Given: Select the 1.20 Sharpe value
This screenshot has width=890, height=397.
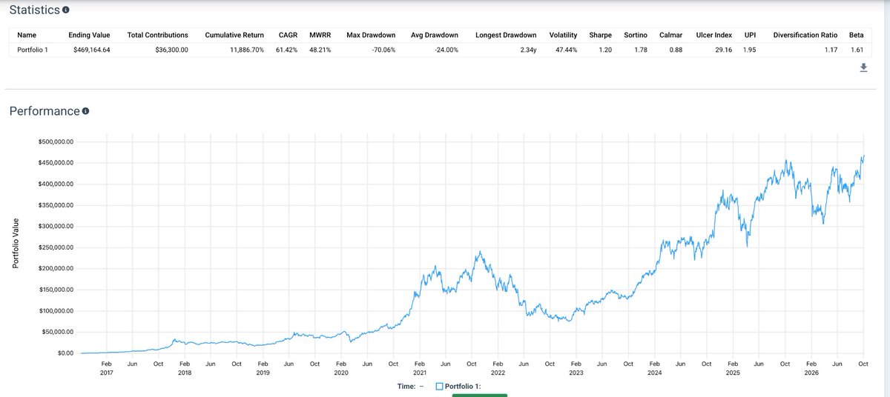Looking at the screenshot, I should 604,50.
